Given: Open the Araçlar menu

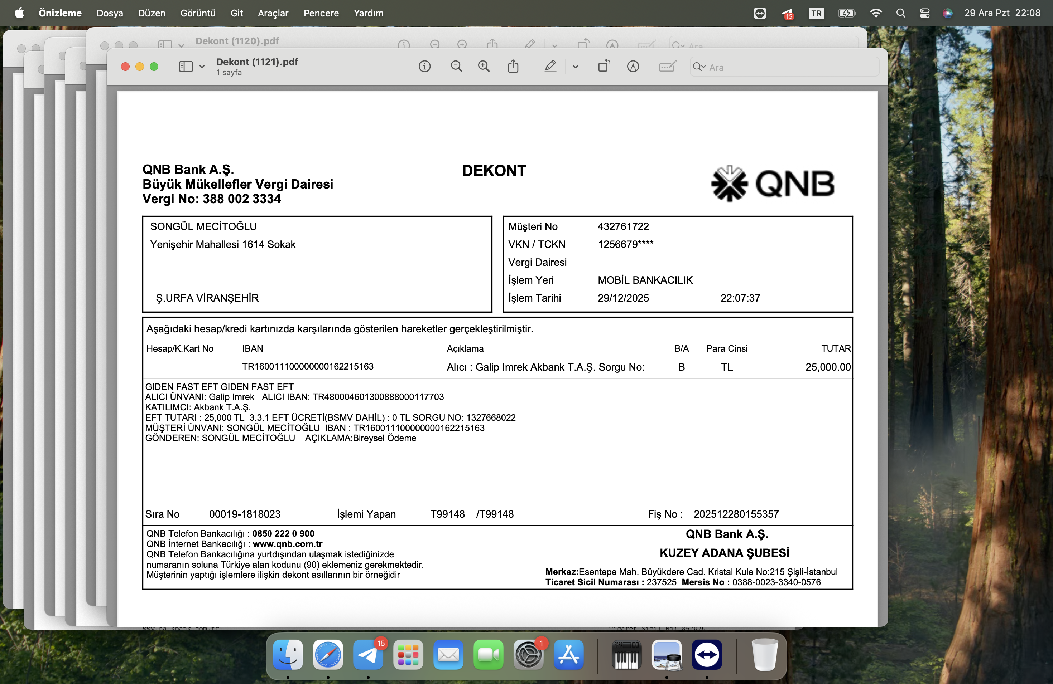Looking at the screenshot, I should coord(273,13).
